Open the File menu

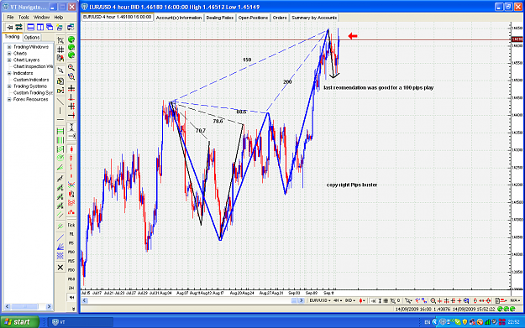[x=10, y=17]
